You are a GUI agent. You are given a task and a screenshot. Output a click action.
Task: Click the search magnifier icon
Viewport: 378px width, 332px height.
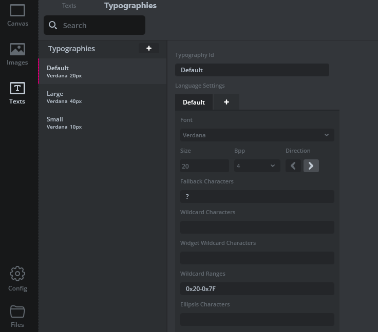(53, 25)
